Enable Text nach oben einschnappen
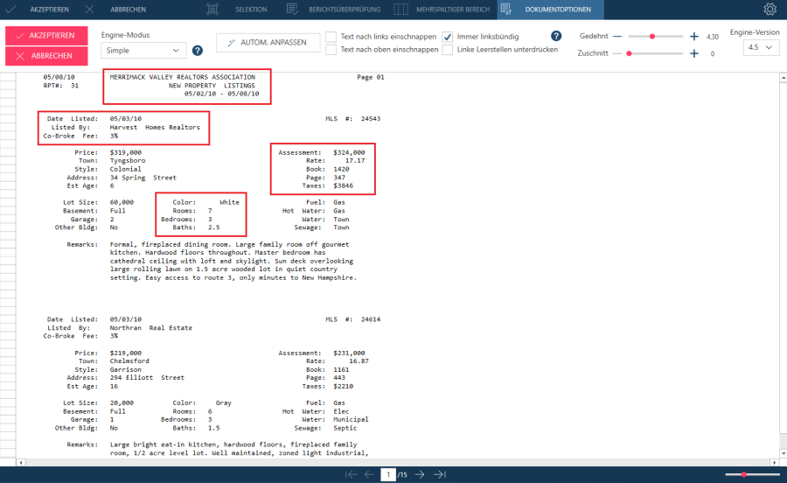 pyautogui.click(x=331, y=50)
